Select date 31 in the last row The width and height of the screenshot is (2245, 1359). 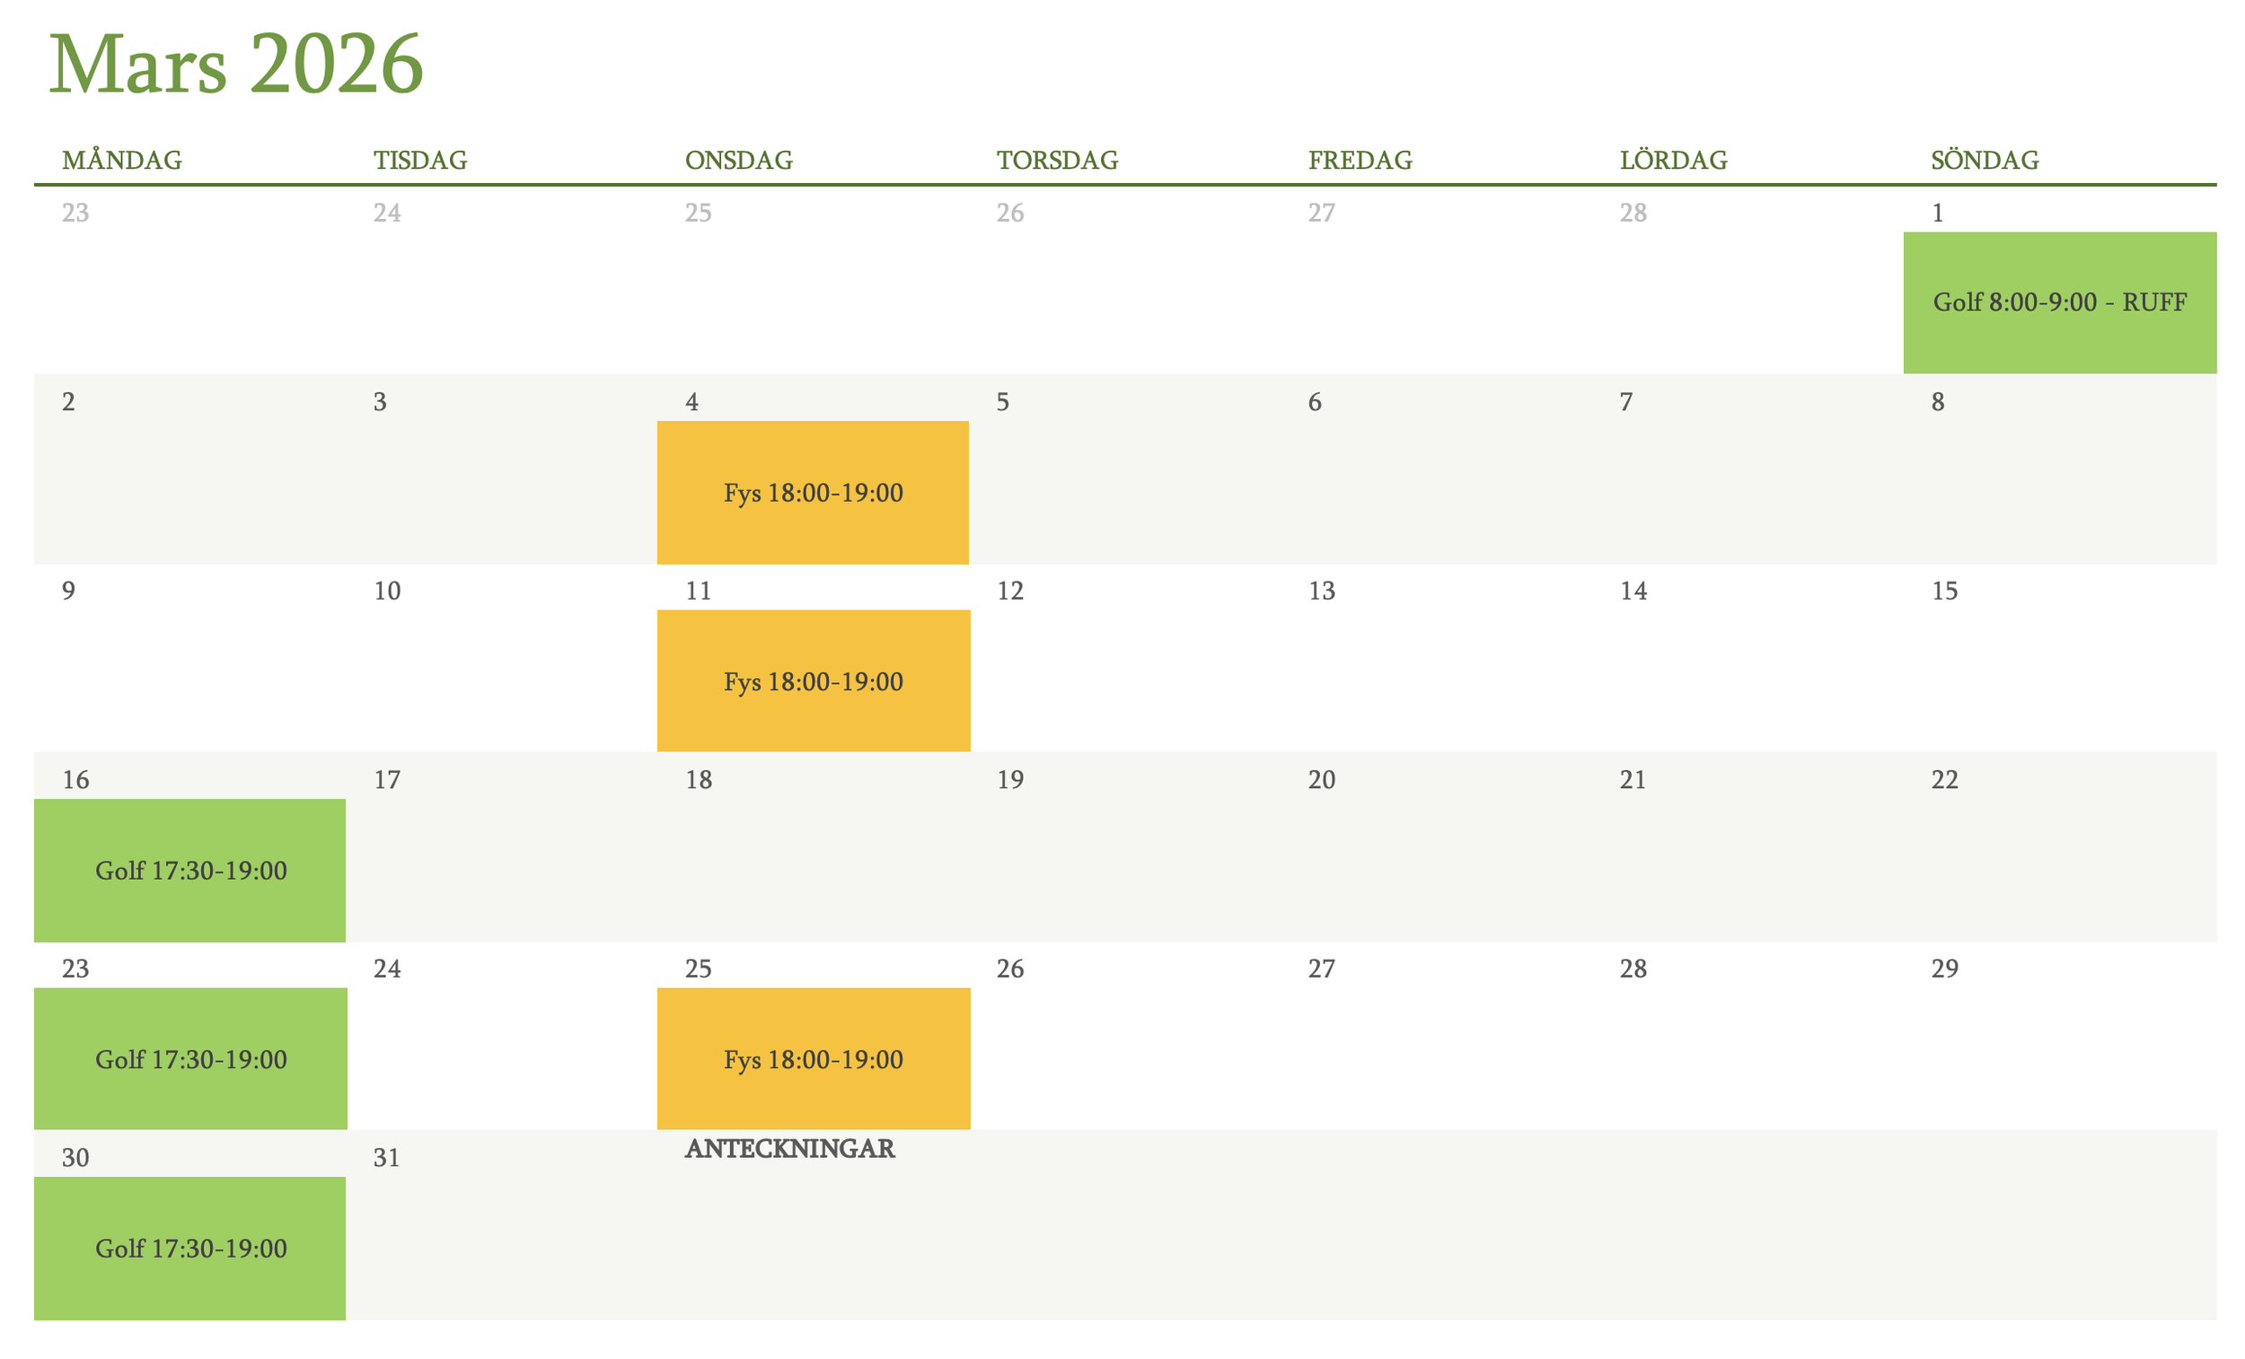pos(386,1158)
